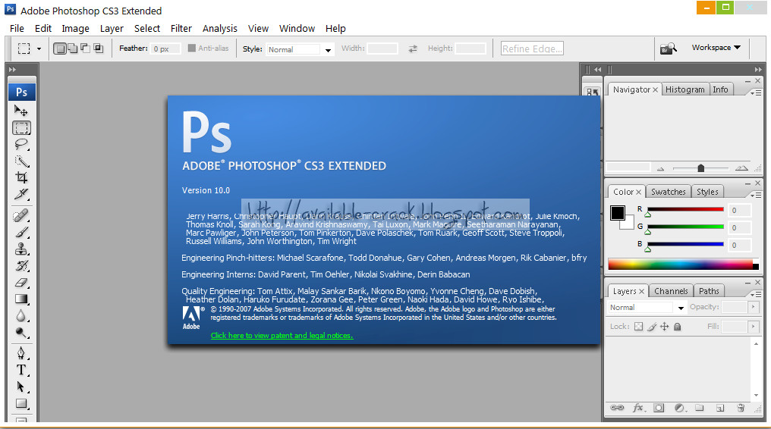771x429 pixels.
Task: Open the Filter menu
Action: point(181,29)
